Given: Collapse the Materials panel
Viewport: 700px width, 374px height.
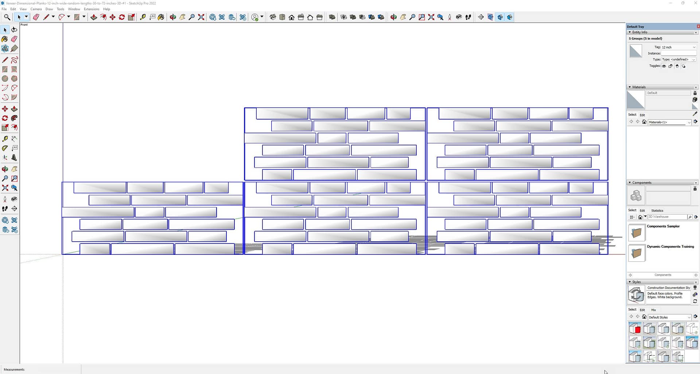Looking at the screenshot, I should click(x=630, y=87).
